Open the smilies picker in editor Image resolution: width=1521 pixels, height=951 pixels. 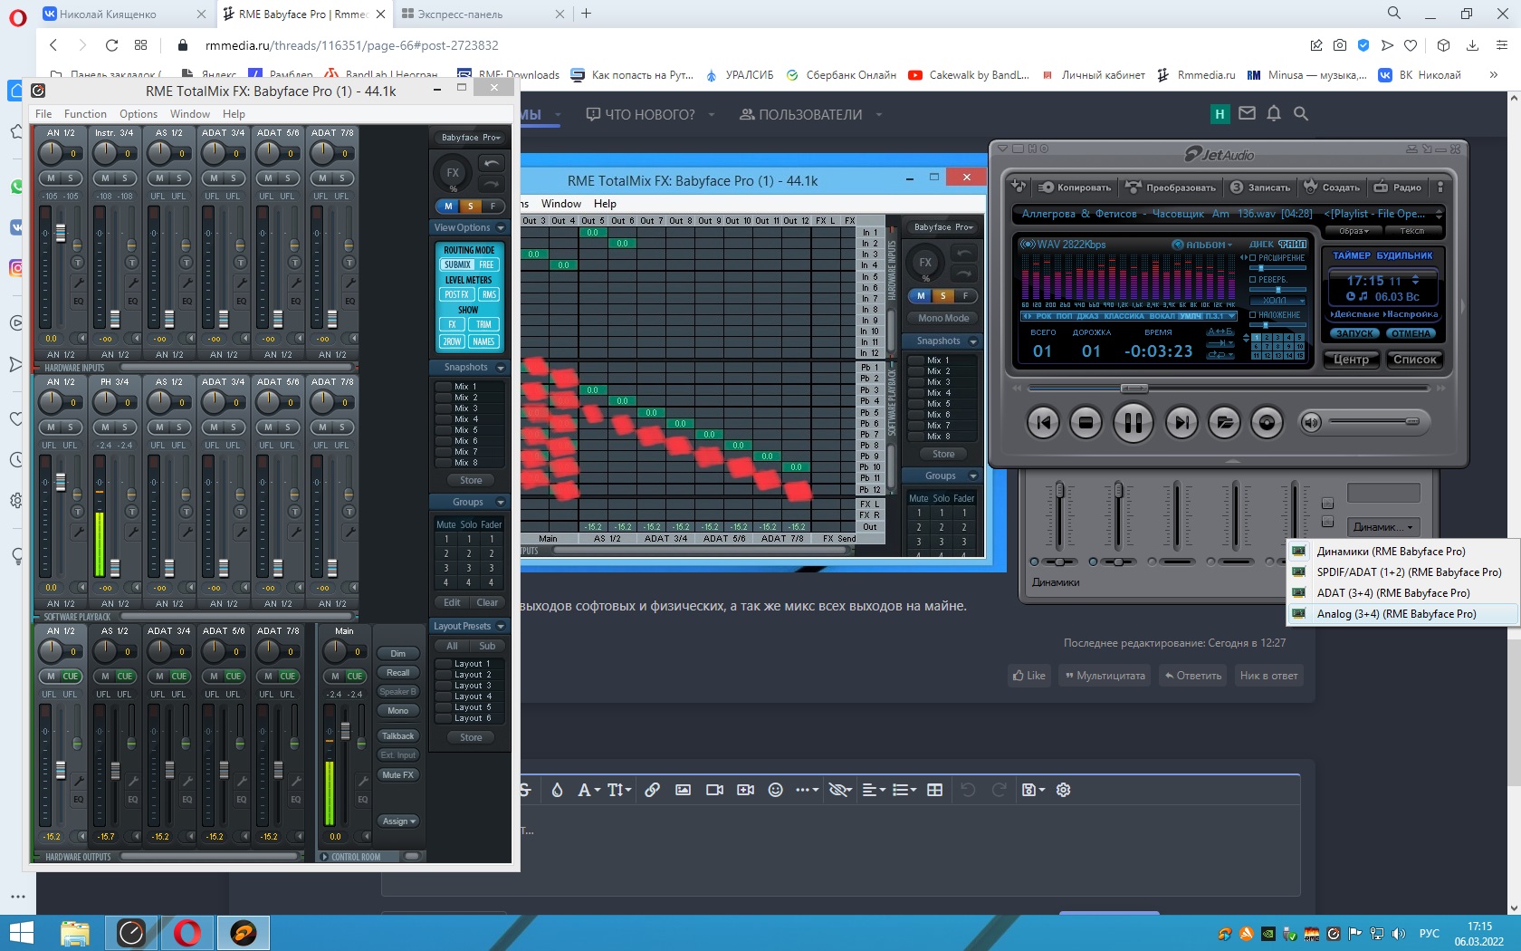click(x=775, y=790)
